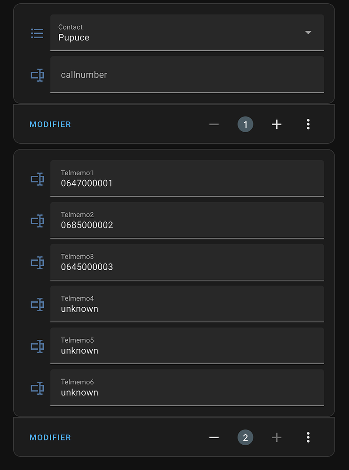
Task: Click the variable icon beside Telmemo6
Action: coord(37,388)
